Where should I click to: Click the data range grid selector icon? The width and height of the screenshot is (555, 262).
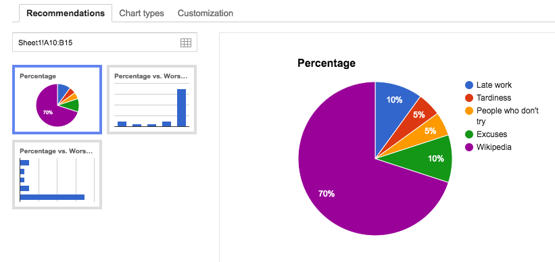tap(185, 43)
